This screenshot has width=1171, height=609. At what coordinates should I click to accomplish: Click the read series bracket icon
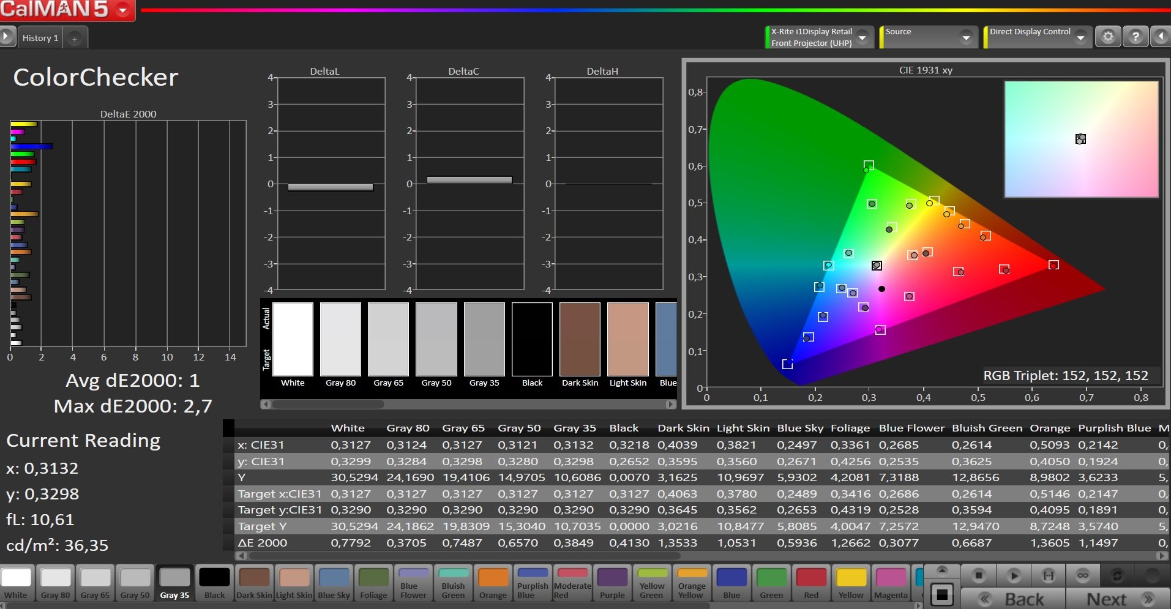tap(1049, 575)
